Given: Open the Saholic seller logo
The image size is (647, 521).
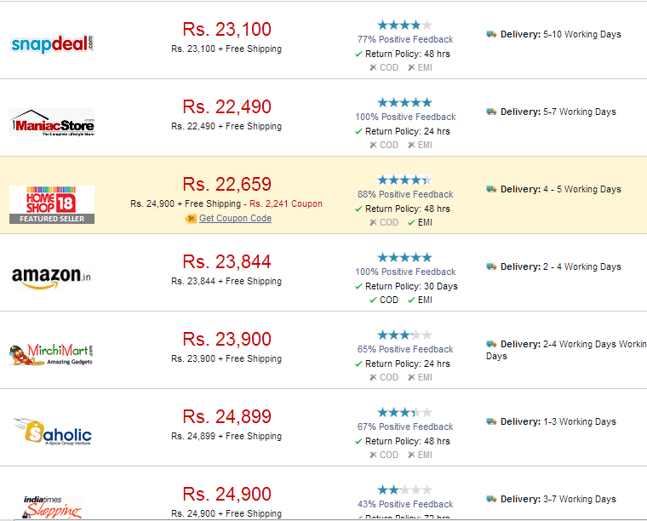Looking at the screenshot, I should click(52, 432).
